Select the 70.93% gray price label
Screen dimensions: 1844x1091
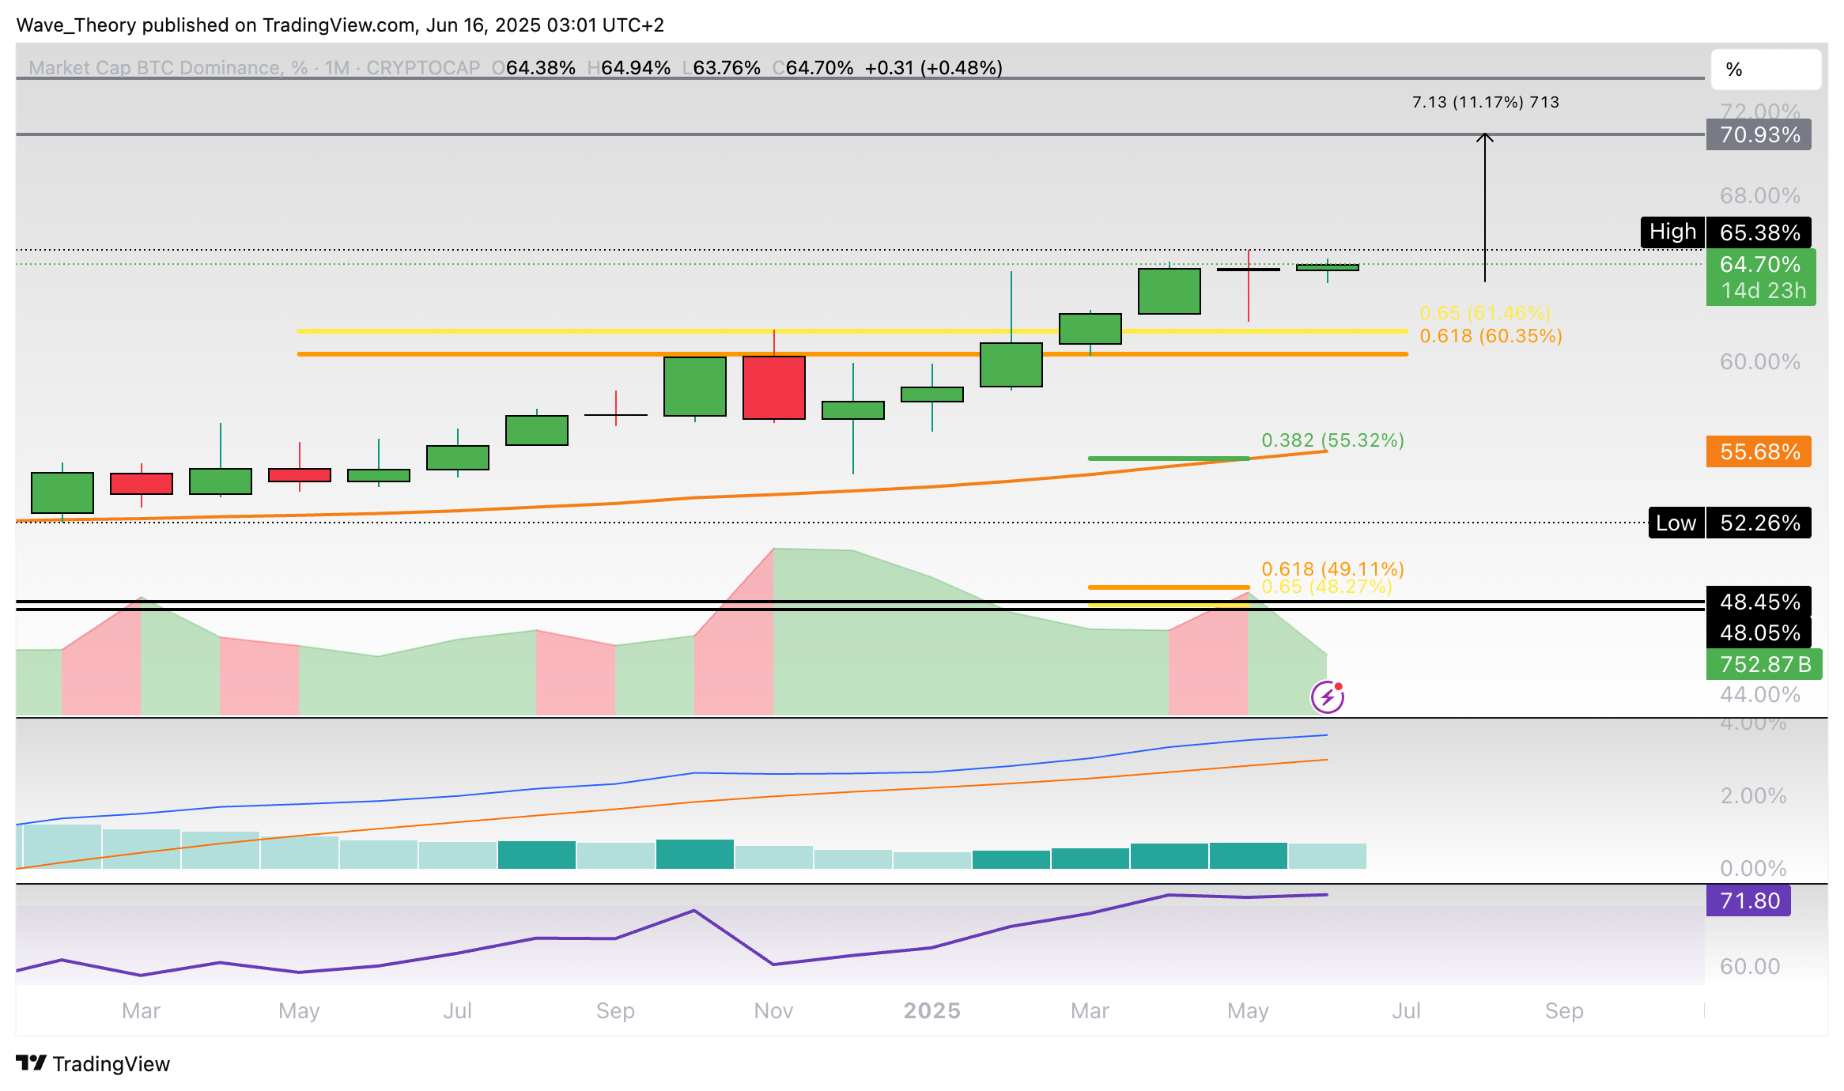click(x=1759, y=135)
